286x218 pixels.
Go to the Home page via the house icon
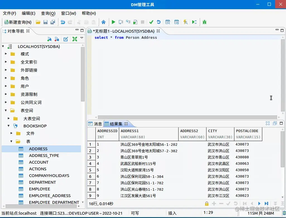104,22
